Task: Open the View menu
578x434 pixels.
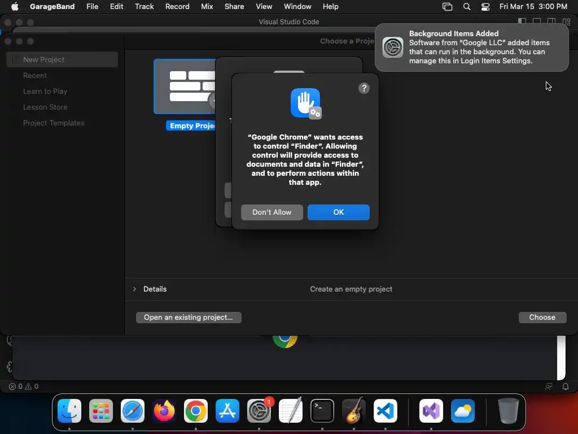Action: [264, 6]
